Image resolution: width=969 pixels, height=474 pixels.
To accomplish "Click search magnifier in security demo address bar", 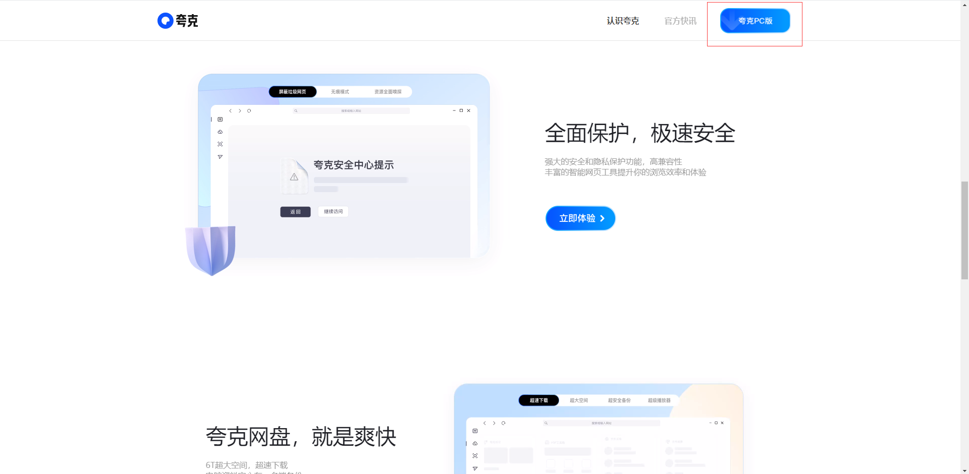I will coord(296,110).
